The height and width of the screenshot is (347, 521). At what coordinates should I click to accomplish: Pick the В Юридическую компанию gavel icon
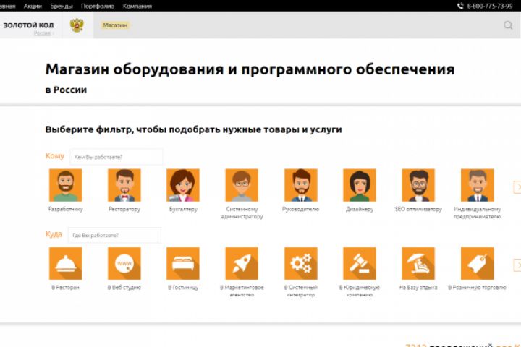(x=360, y=263)
